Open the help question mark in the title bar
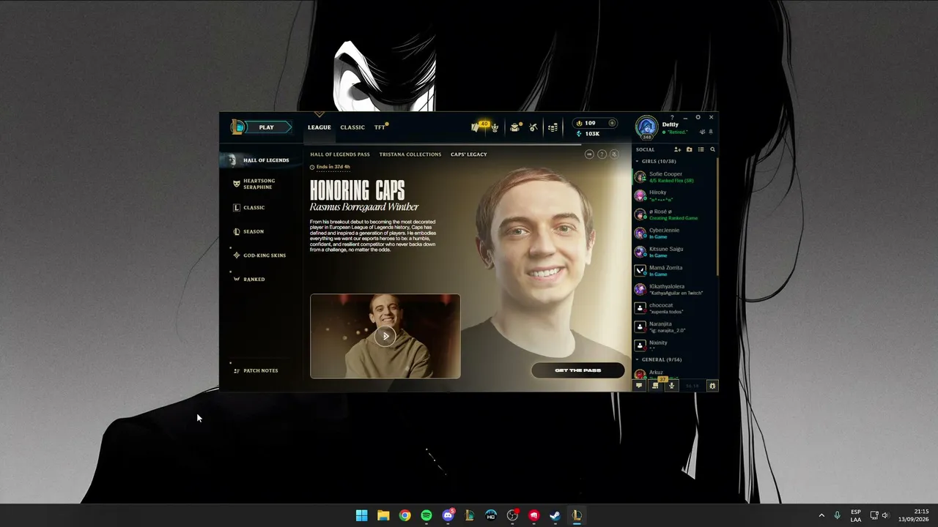Image resolution: width=938 pixels, height=527 pixels. click(672, 117)
